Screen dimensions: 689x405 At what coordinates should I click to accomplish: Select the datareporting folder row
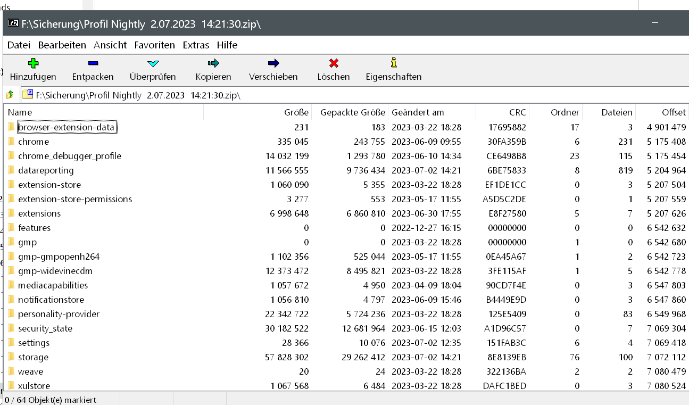click(x=46, y=170)
